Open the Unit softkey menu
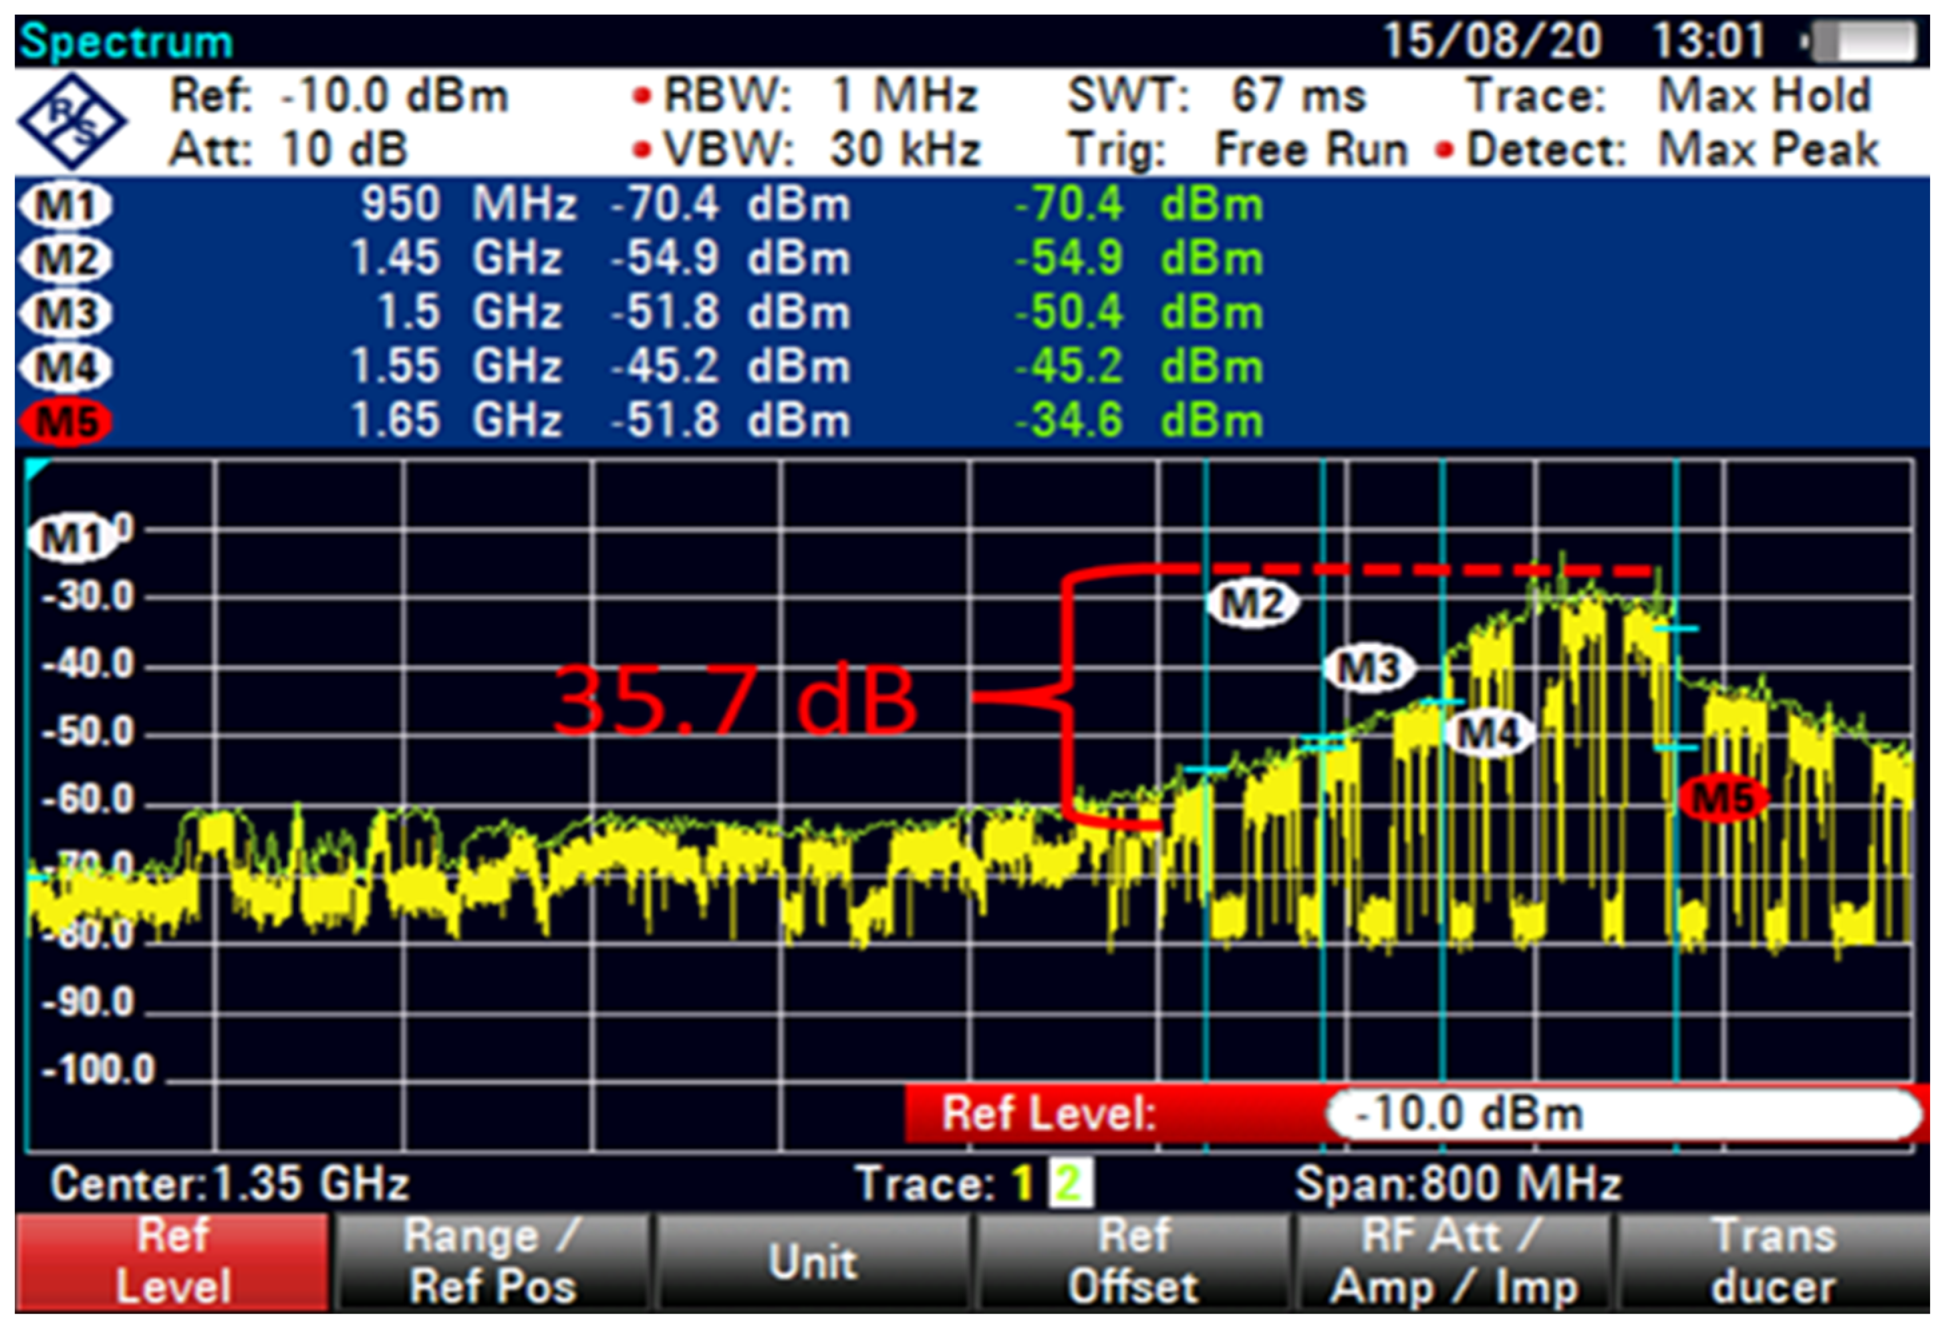The image size is (1948, 1327). (812, 1262)
